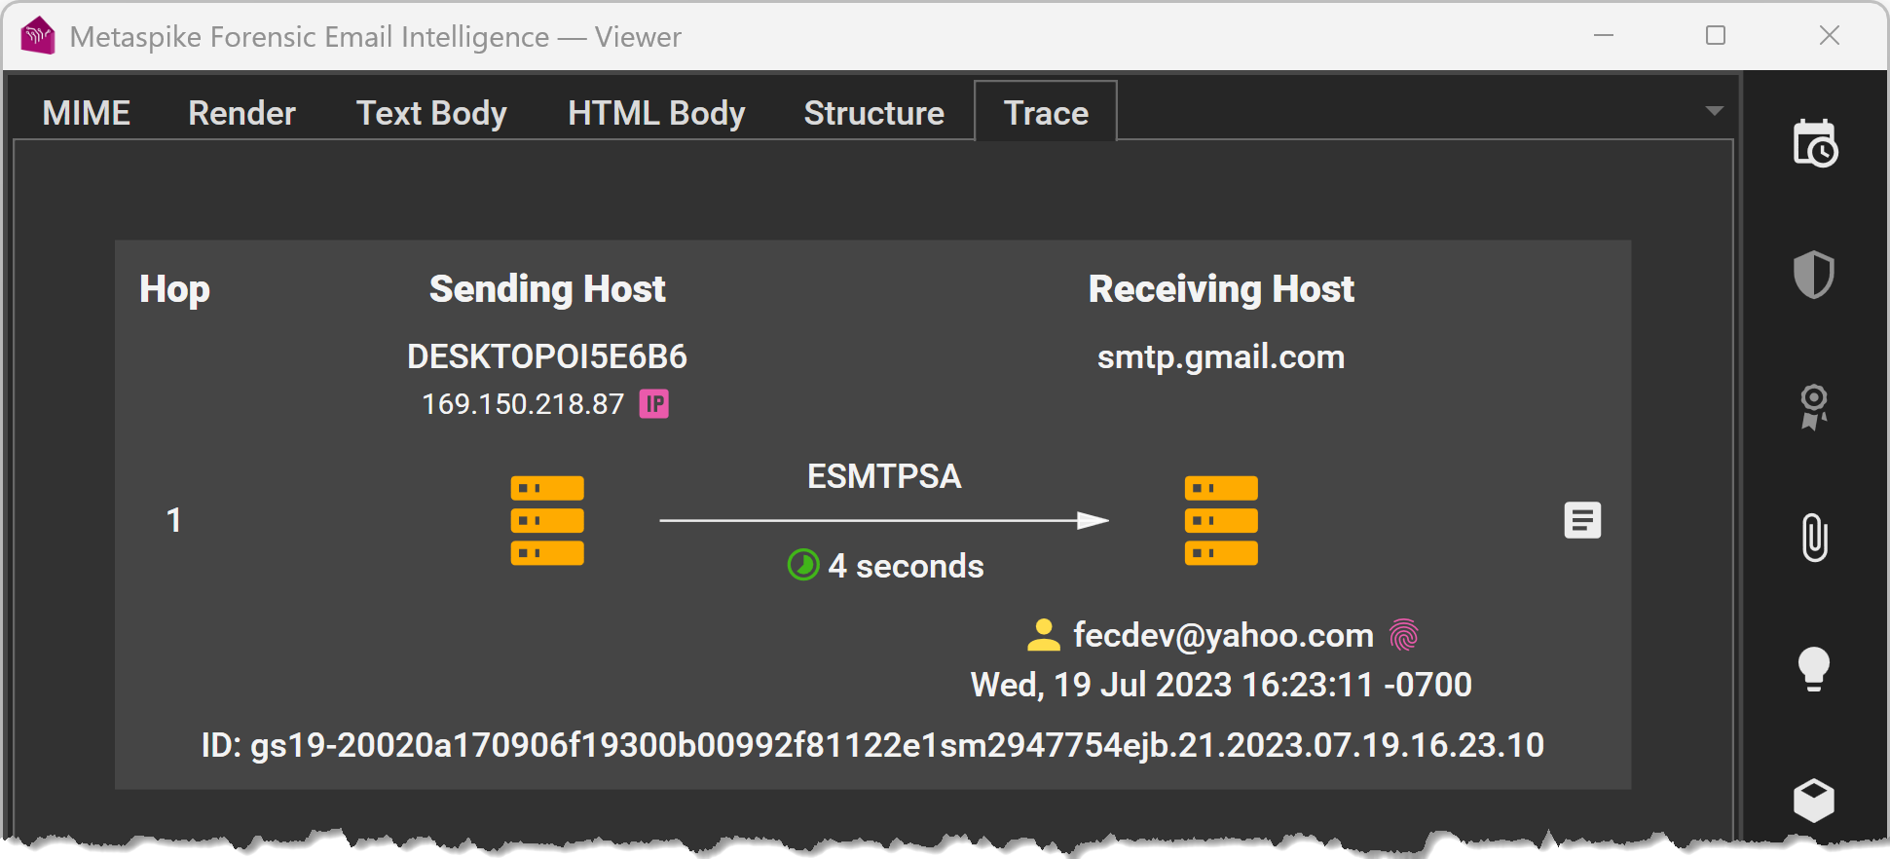Click hop number 1
Screen dimensions: 1890x859
tap(173, 520)
